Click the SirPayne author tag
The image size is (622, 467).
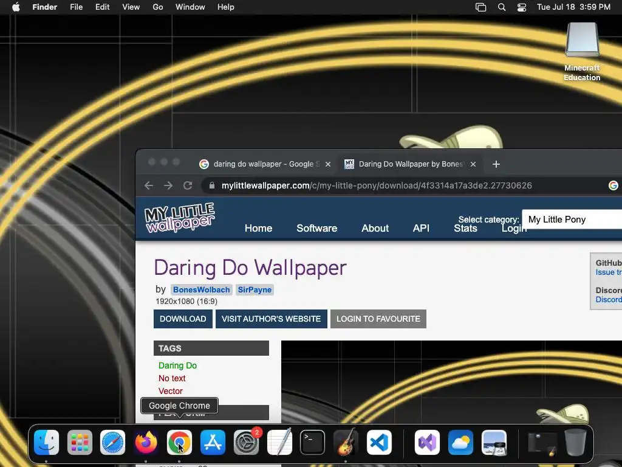pyautogui.click(x=255, y=290)
